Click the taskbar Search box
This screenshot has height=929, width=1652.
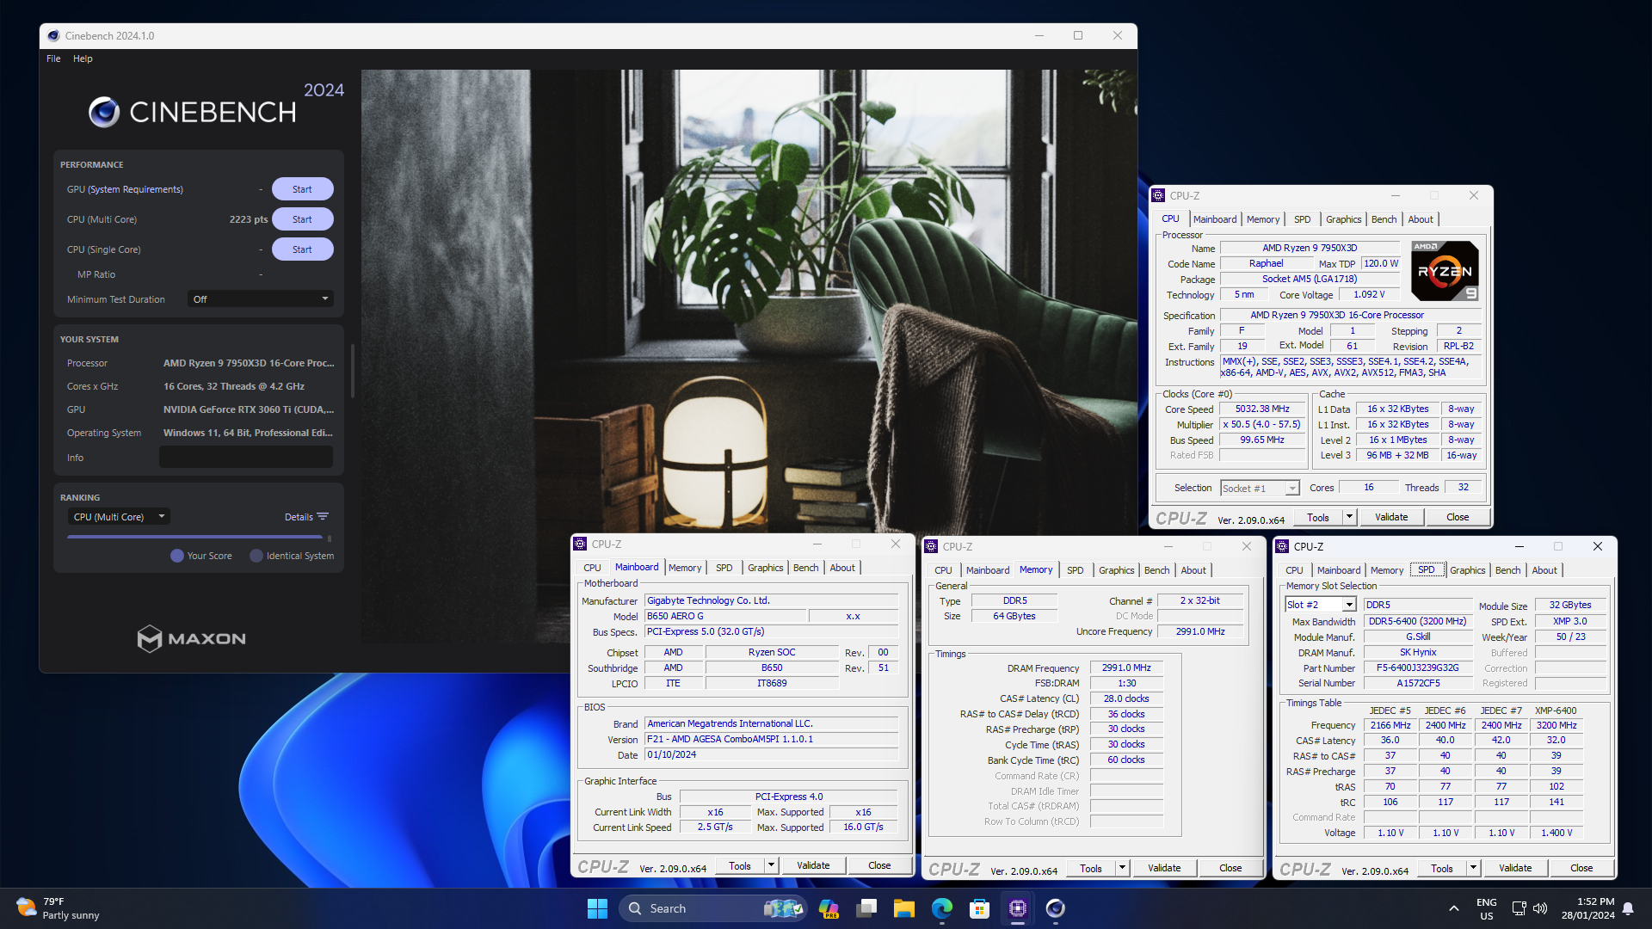point(712,908)
